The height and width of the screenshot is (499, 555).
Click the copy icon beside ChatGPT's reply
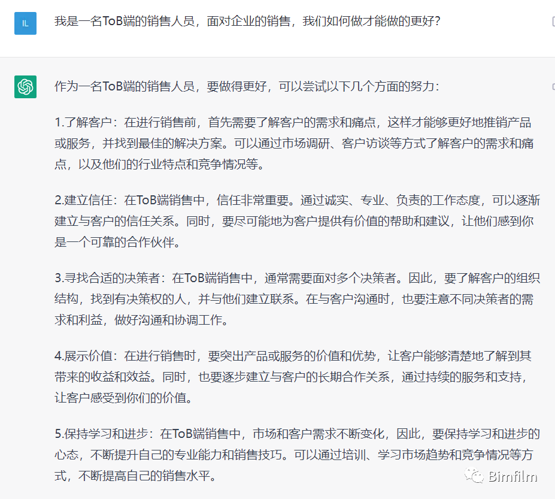tap(553, 87)
